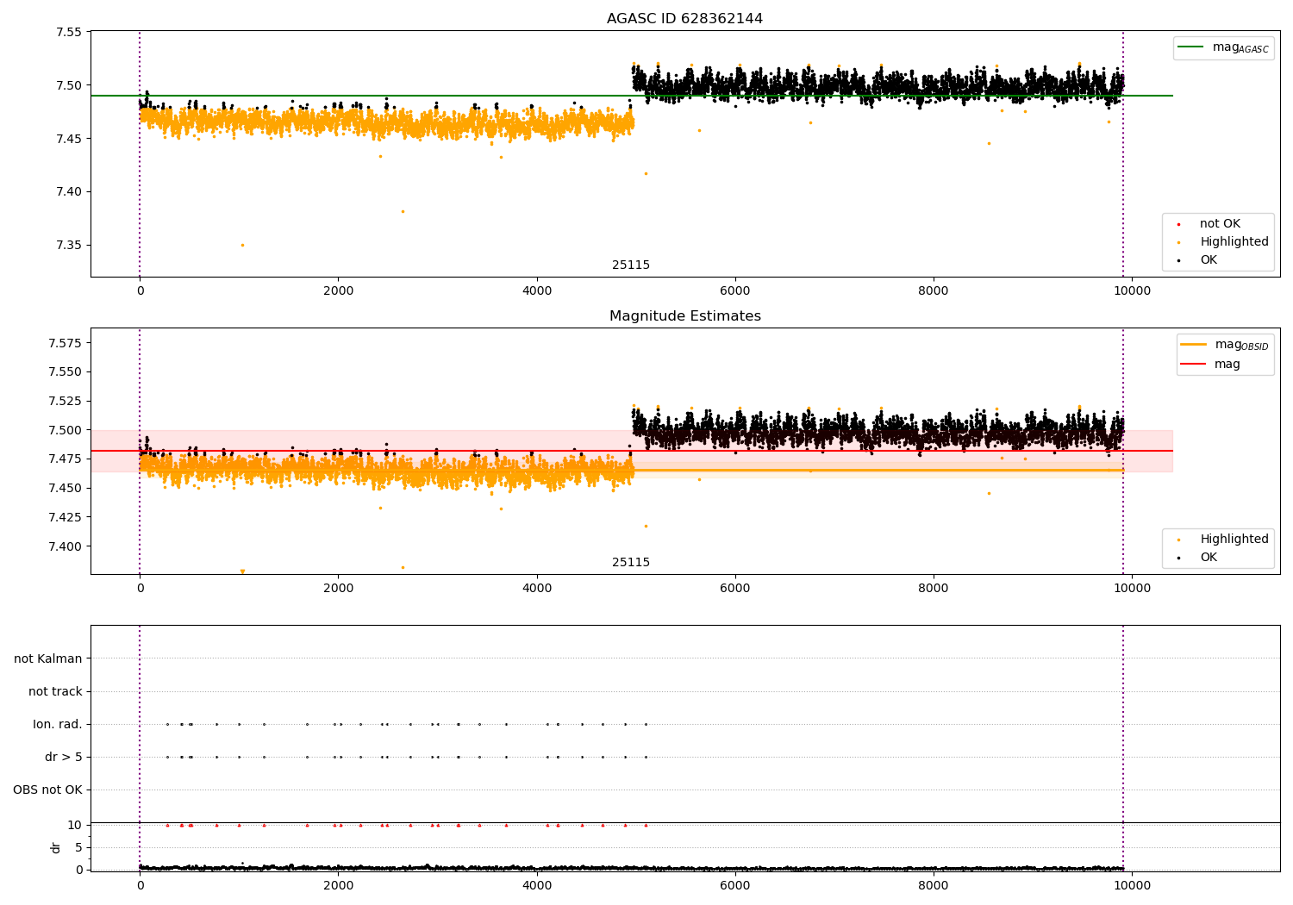
Task: Click the "AGASC ID 628362144" plot title
Action: pyautogui.click(x=684, y=18)
